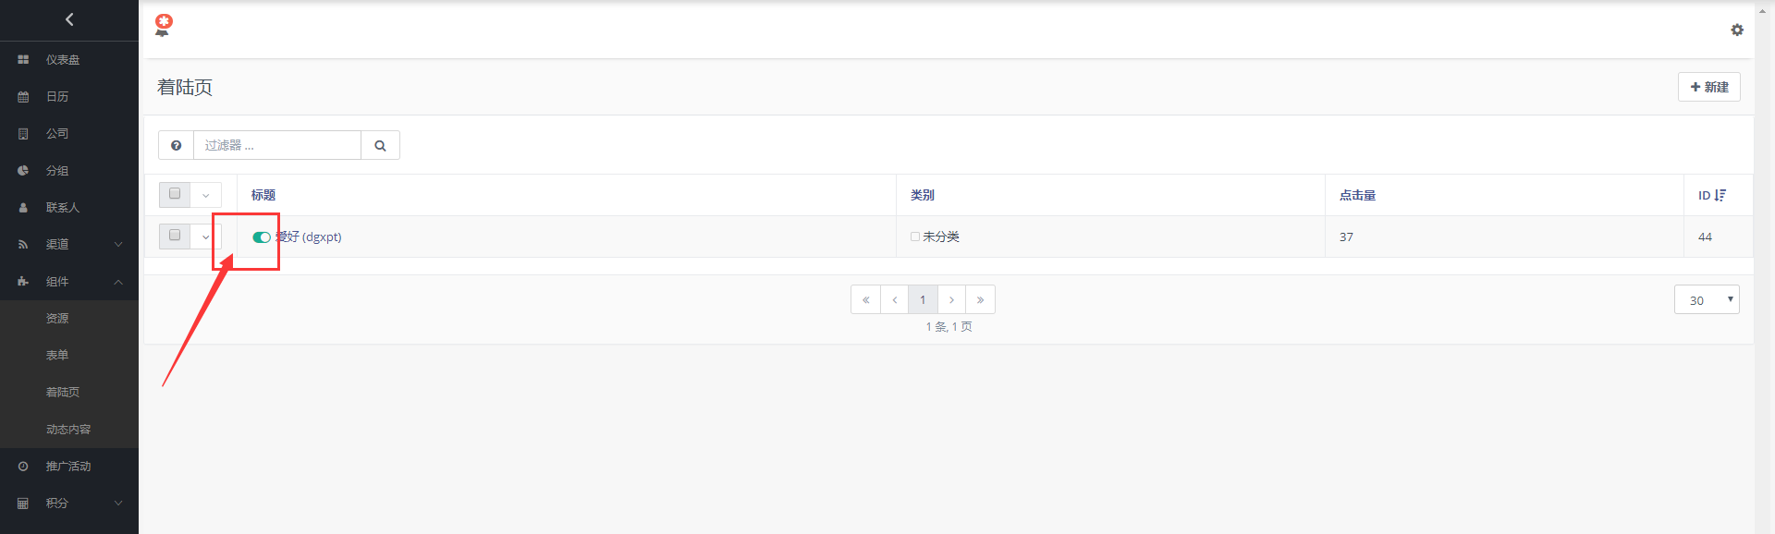Check the checkbox for dgxpt row

(x=175, y=236)
